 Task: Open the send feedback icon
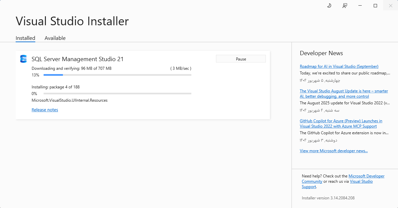click(x=345, y=6)
